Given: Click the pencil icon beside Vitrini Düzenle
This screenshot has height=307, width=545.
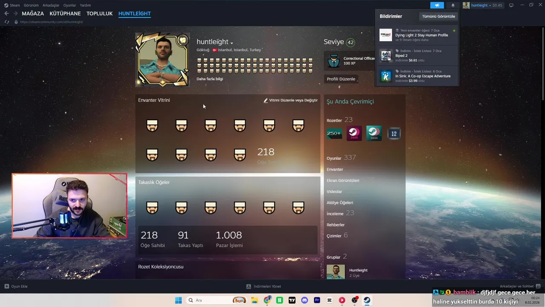Looking at the screenshot, I should tap(266, 101).
